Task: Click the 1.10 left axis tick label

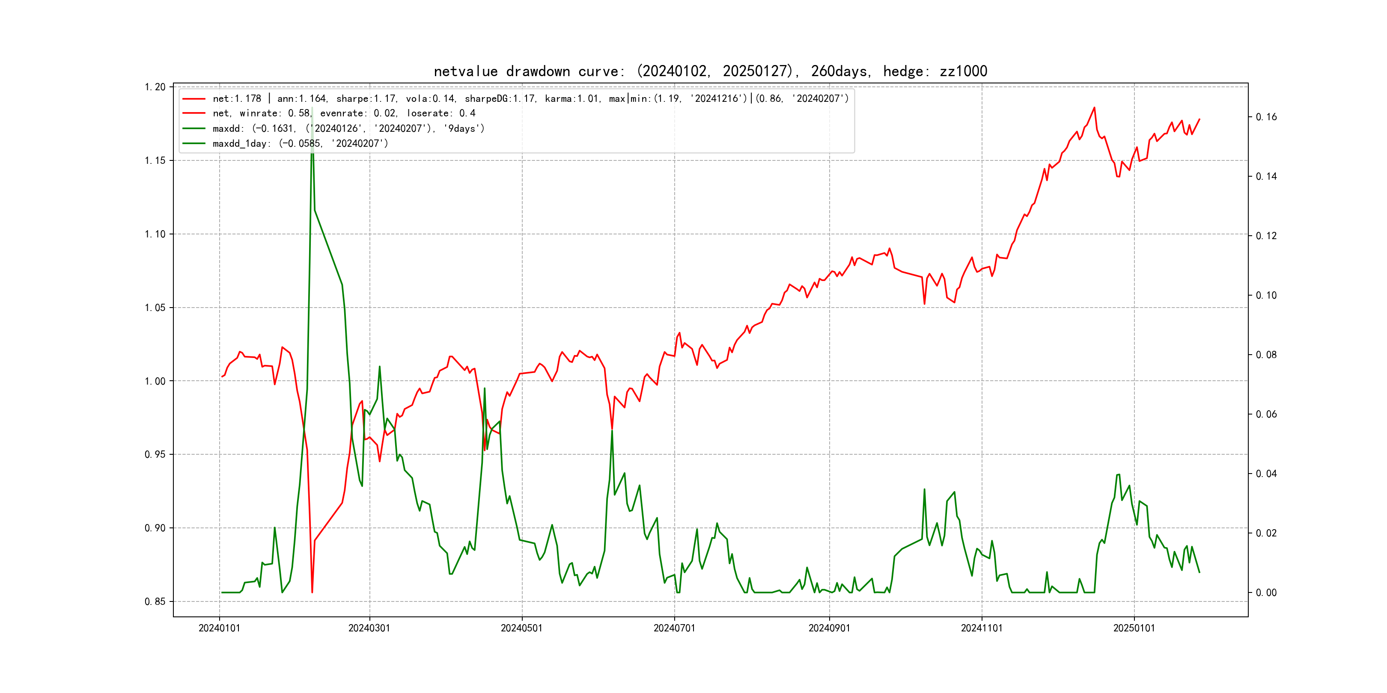Action: pos(155,234)
